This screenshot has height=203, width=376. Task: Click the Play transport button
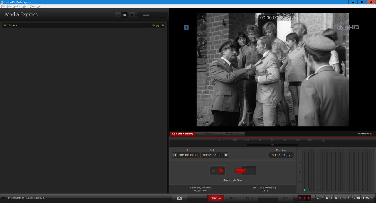[x=272, y=140]
